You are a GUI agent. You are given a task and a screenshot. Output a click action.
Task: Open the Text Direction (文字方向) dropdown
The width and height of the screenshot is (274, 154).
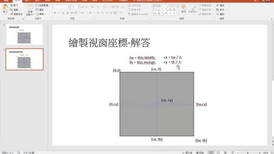(x=135, y=6)
